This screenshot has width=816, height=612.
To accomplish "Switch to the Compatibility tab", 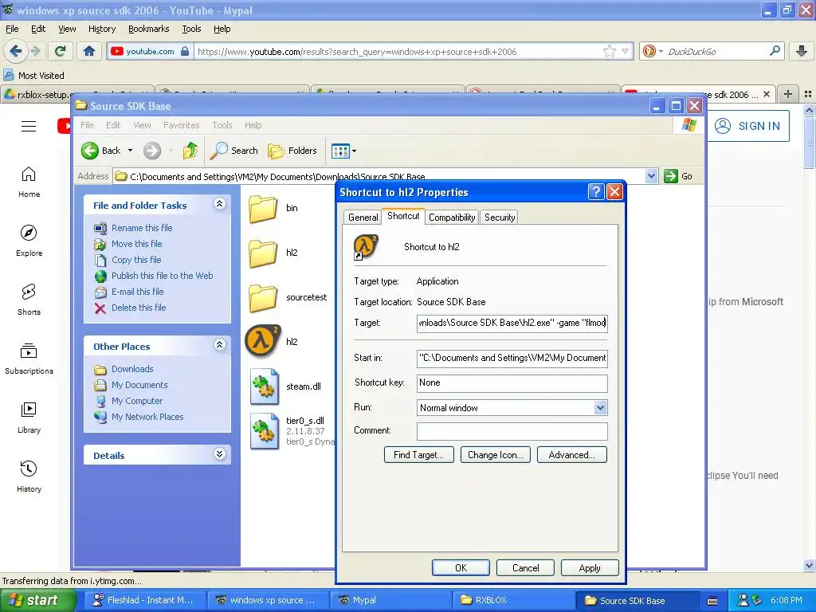I will pyautogui.click(x=452, y=217).
